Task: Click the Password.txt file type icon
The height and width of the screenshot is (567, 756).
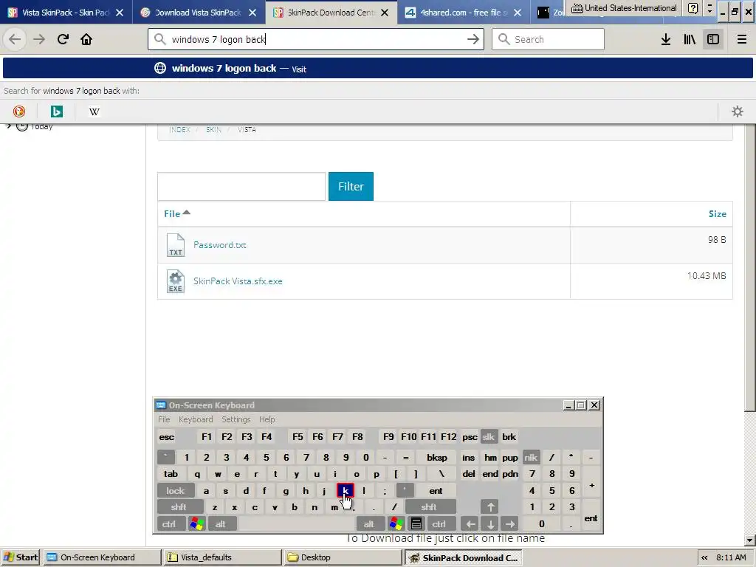Action: [176, 245]
